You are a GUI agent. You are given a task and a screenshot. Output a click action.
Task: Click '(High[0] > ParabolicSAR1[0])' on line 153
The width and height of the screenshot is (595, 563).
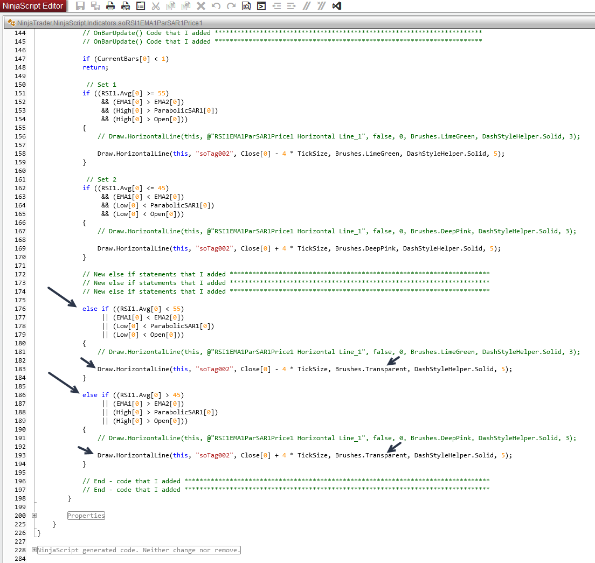point(165,111)
